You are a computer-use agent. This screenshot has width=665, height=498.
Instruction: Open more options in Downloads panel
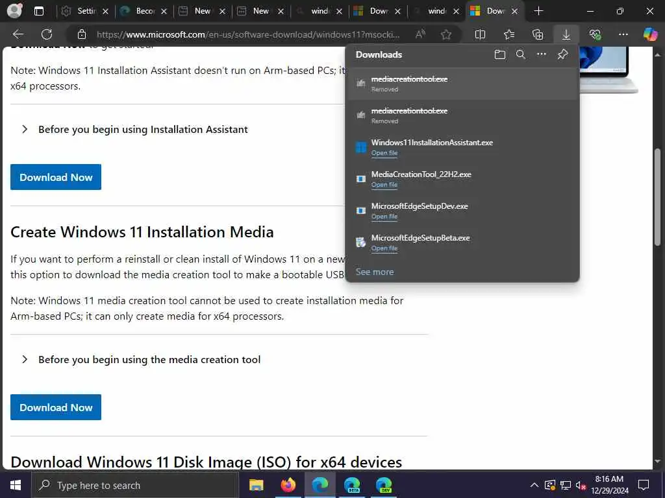pos(541,54)
